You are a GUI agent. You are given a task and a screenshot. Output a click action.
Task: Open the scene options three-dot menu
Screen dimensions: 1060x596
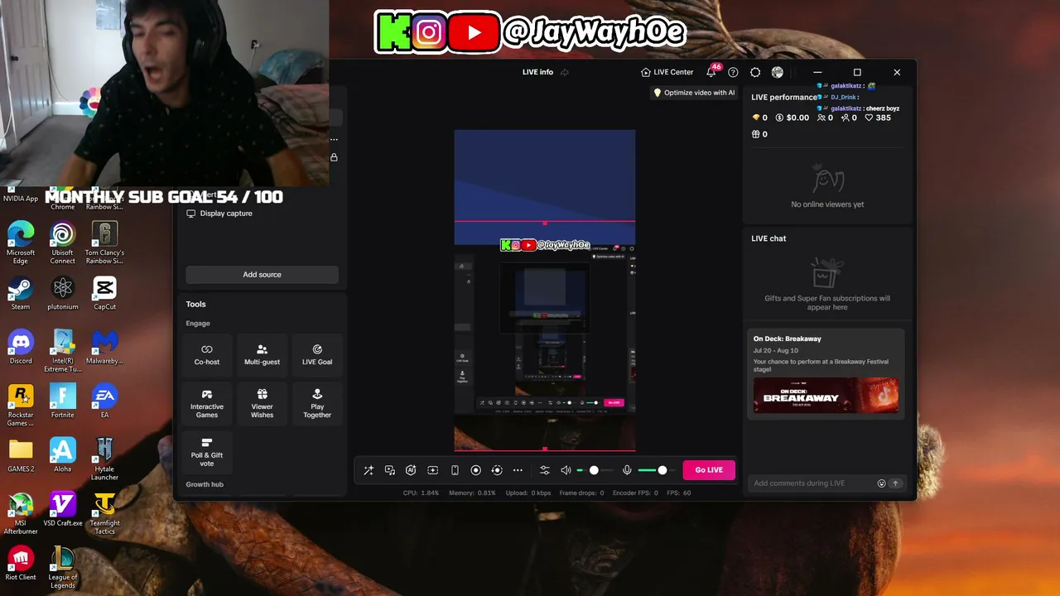point(334,139)
